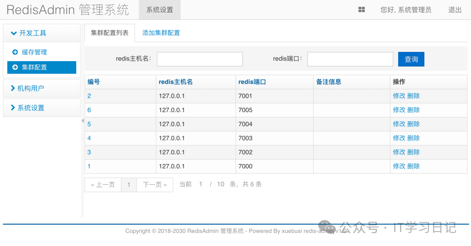The image size is (471, 246).
Task: Click the grid menu icon in header
Action: click(362, 10)
